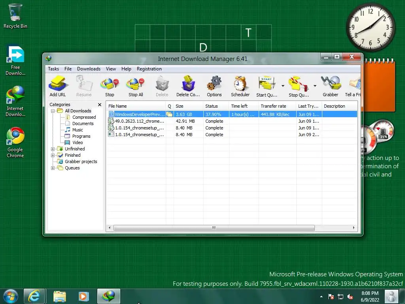
Task: Stop the selected download
Action: click(110, 86)
